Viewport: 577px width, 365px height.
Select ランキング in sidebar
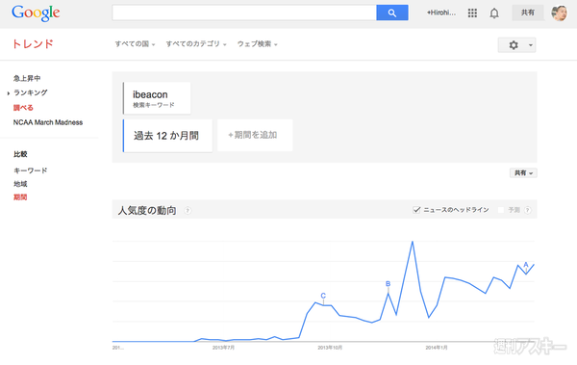[x=30, y=92]
